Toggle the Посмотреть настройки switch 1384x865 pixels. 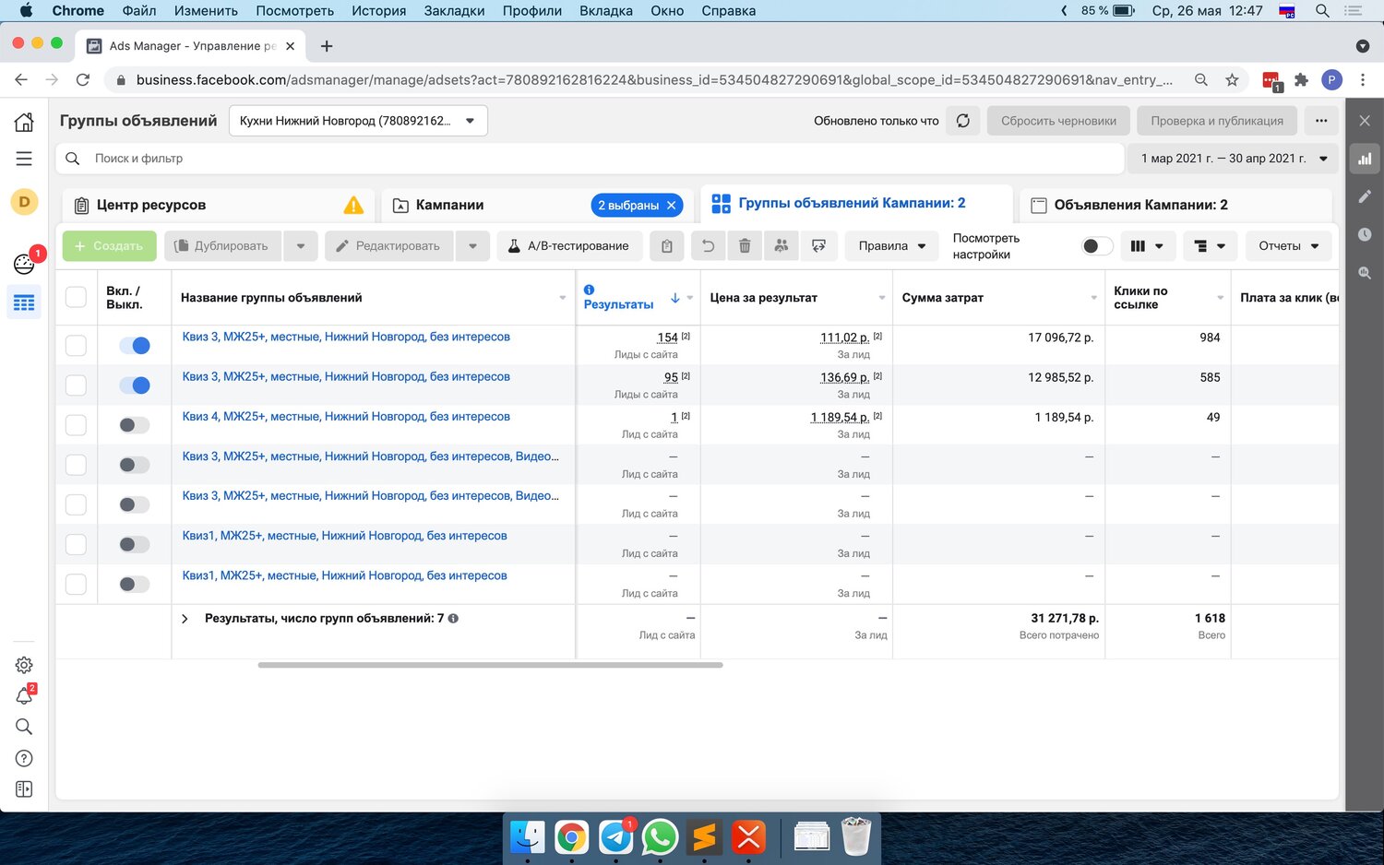(x=1096, y=246)
